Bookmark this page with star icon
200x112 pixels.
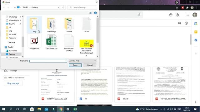(177, 7)
